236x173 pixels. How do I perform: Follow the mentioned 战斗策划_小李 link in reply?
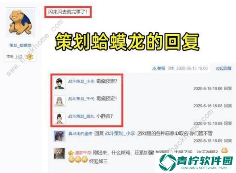[x=120, y=133]
